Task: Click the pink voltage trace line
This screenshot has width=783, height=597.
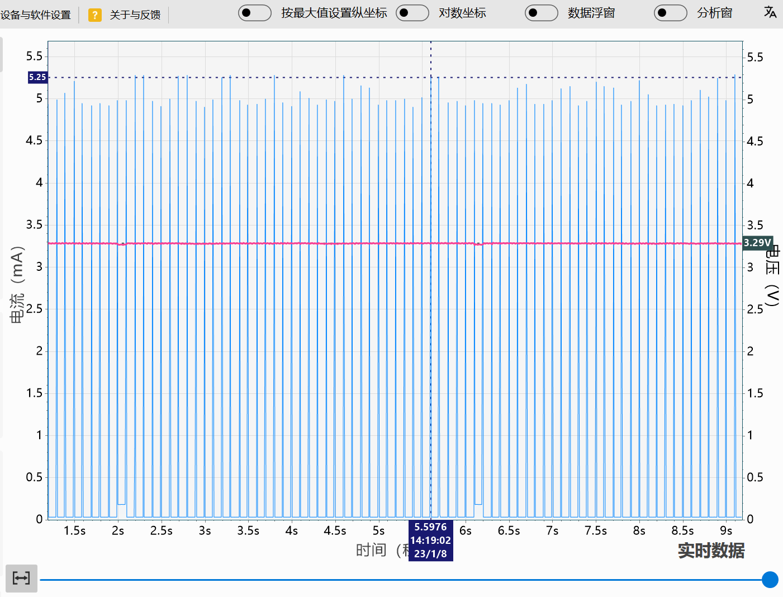Action: [x=279, y=243]
